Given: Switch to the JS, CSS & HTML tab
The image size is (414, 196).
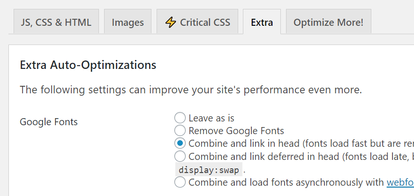Looking at the screenshot, I should [x=56, y=22].
